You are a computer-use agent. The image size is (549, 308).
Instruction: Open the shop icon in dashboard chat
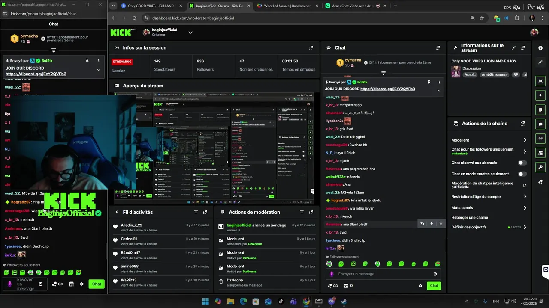[345, 286]
